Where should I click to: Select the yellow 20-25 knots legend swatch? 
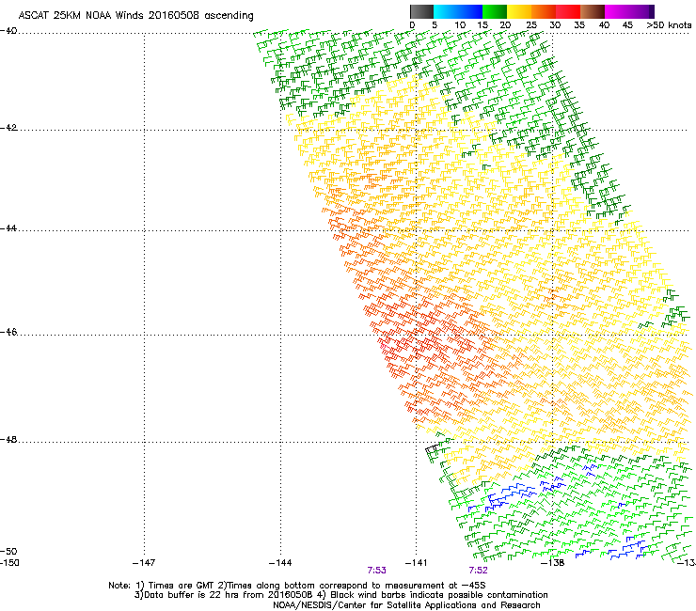pyautogui.click(x=519, y=11)
